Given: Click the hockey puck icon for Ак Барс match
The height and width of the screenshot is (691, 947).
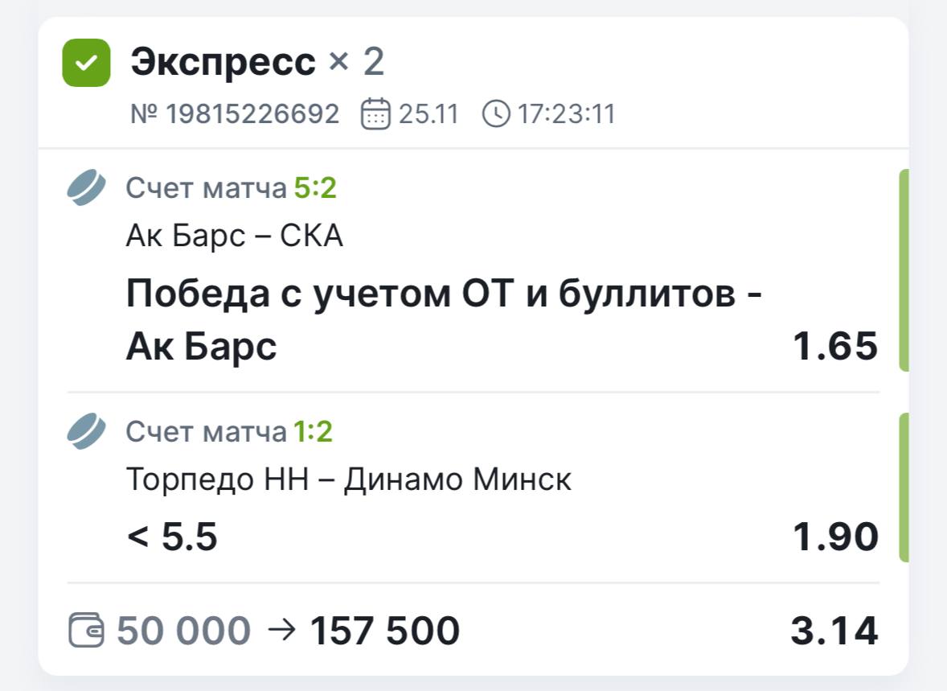Looking at the screenshot, I should 86,188.
